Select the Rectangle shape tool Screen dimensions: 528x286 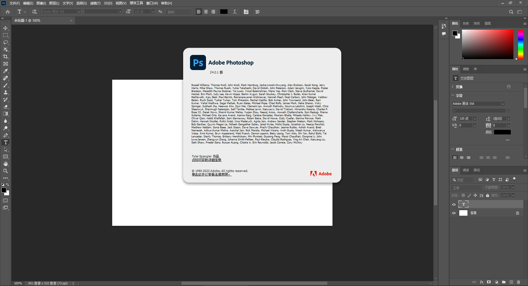(5, 157)
